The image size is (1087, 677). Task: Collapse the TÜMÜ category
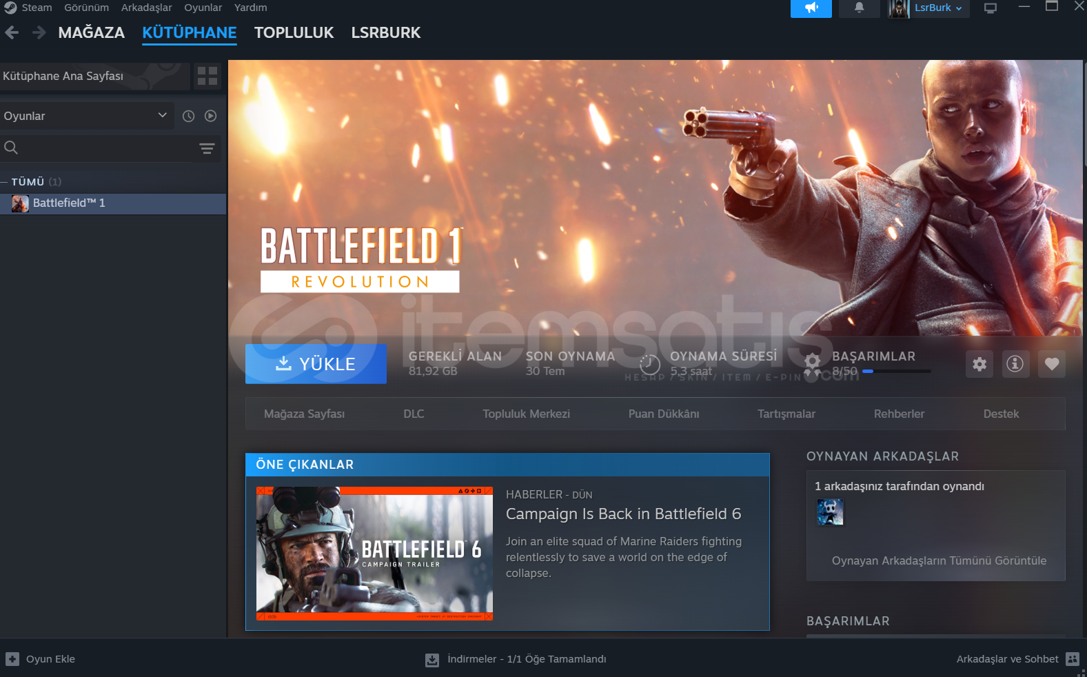[4, 182]
